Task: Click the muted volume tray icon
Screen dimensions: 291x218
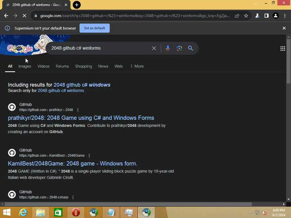Action: 264,213
